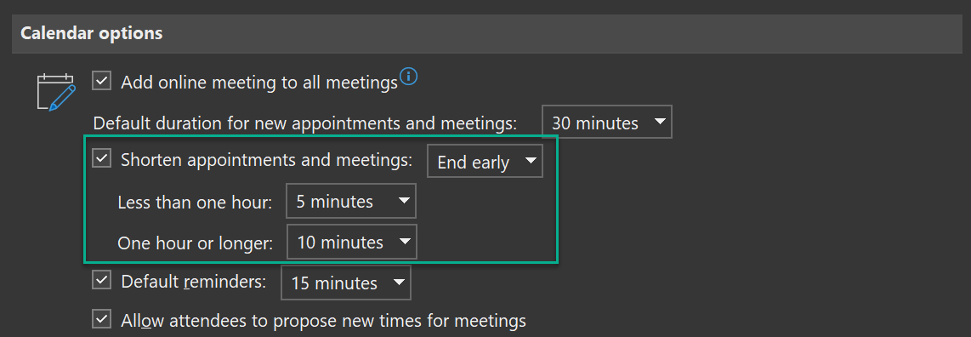
Task: Click the 'Add online meeting to all meetings' label text
Action: tap(259, 83)
